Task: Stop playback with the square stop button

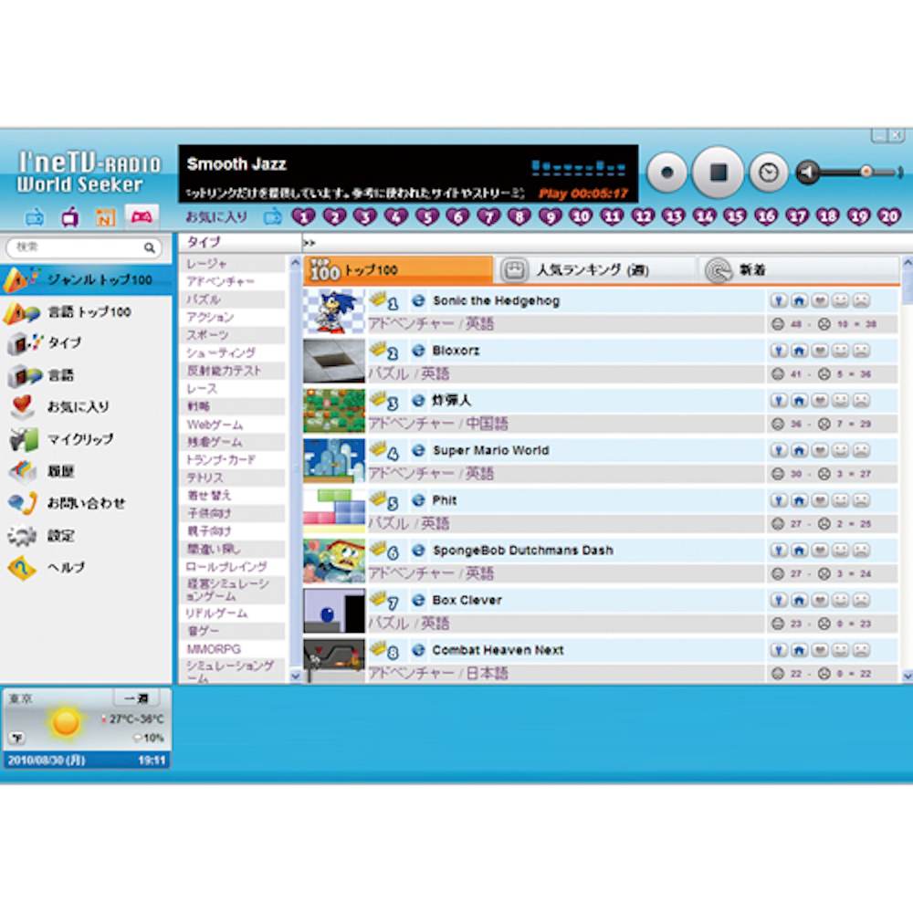Action: 718,173
